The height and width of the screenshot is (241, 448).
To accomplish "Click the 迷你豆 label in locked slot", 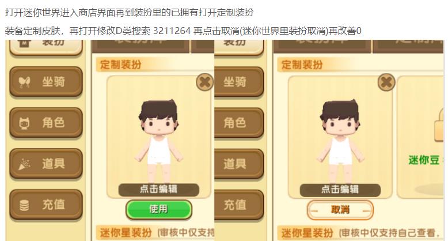I will pos(424,160).
